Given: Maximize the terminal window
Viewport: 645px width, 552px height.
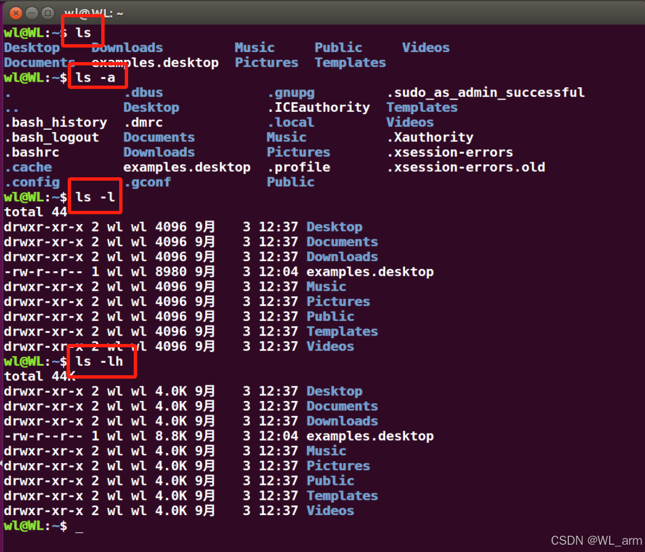Looking at the screenshot, I should [48, 12].
